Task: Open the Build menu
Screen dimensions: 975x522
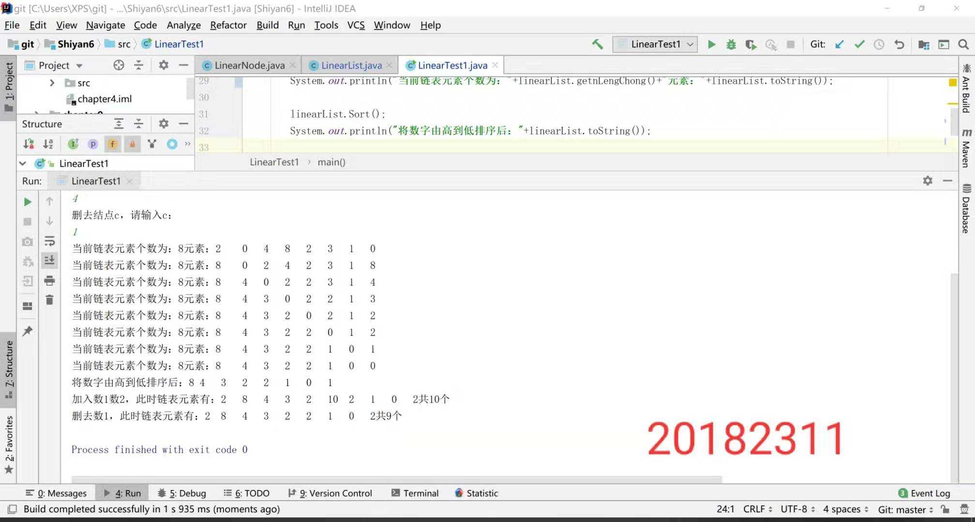Action: point(267,25)
